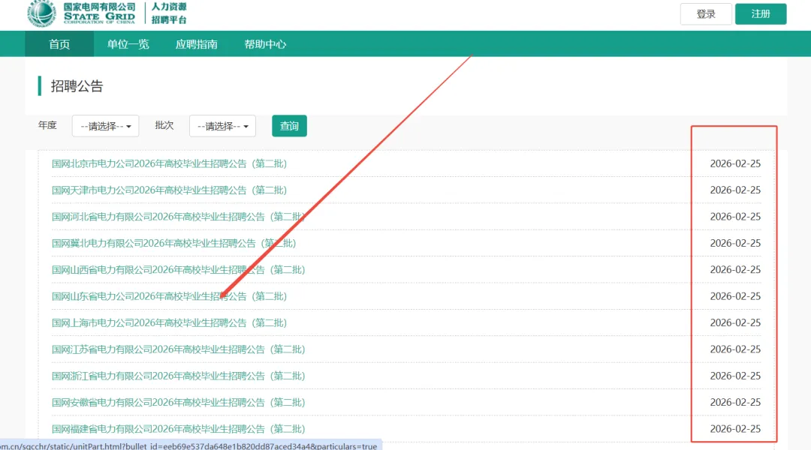Open 国网河北省电力有限公司 recruitment notice

pyautogui.click(x=179, y=217)
